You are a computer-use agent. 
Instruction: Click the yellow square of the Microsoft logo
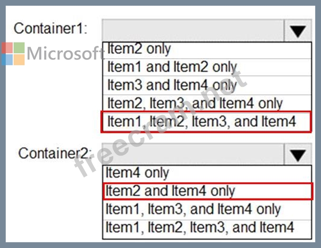click(19, 59)
